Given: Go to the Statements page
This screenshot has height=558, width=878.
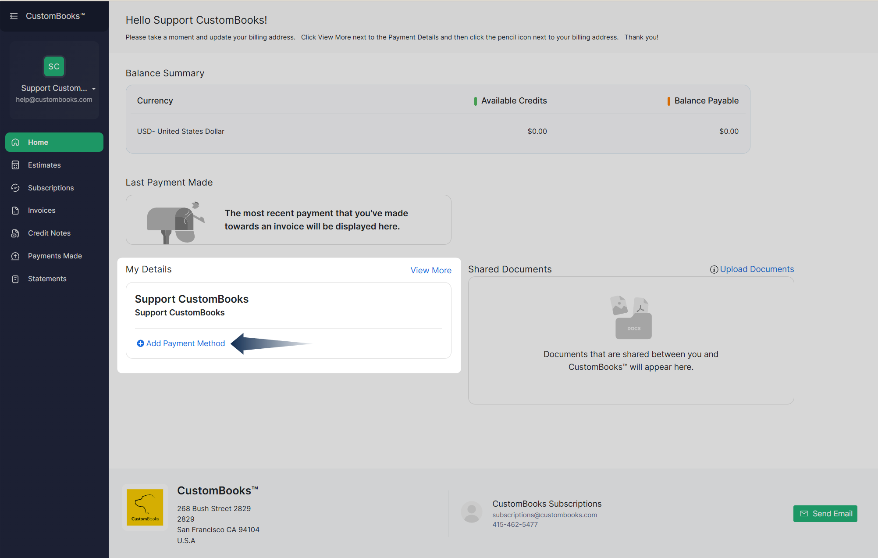Looking at the screenshot, I should pyautogui.click(x=47, y=279).
